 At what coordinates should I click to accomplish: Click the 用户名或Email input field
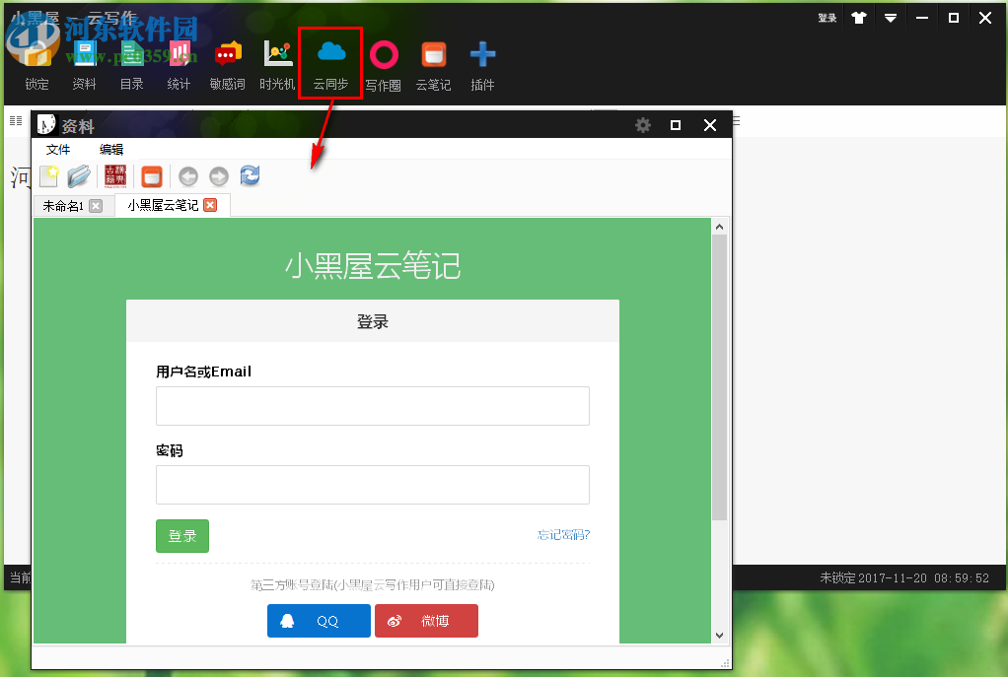[372, 406]
